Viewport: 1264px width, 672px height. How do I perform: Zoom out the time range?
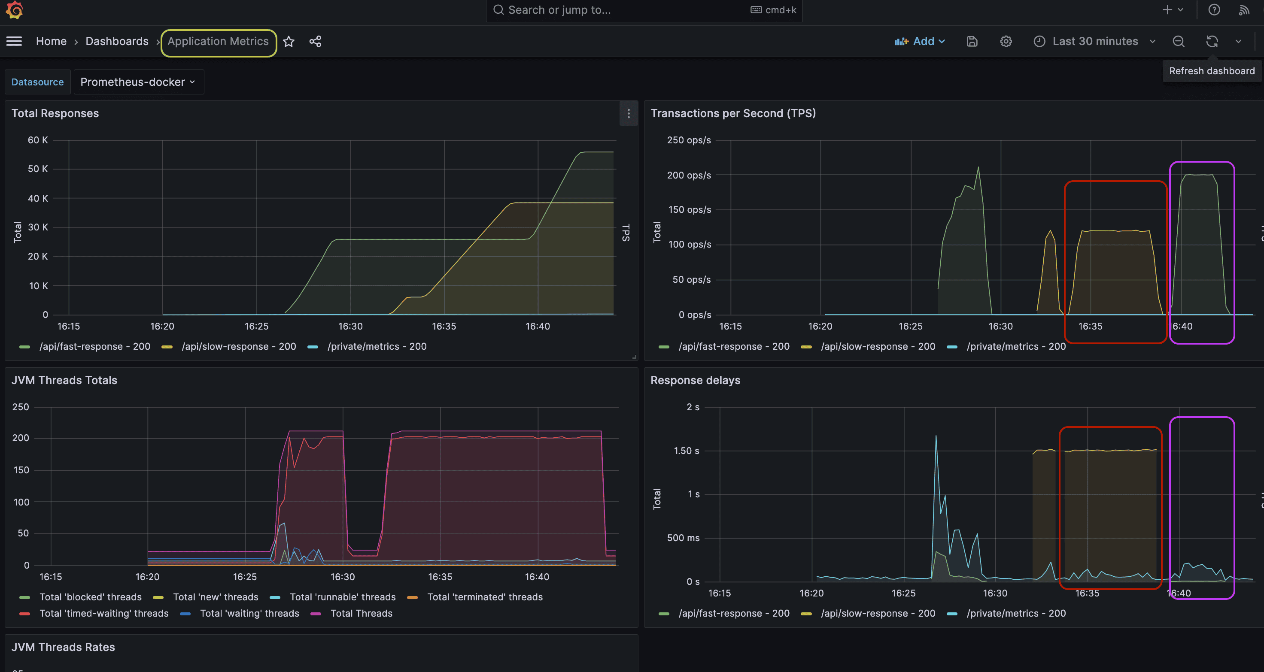coord(1179,41)
